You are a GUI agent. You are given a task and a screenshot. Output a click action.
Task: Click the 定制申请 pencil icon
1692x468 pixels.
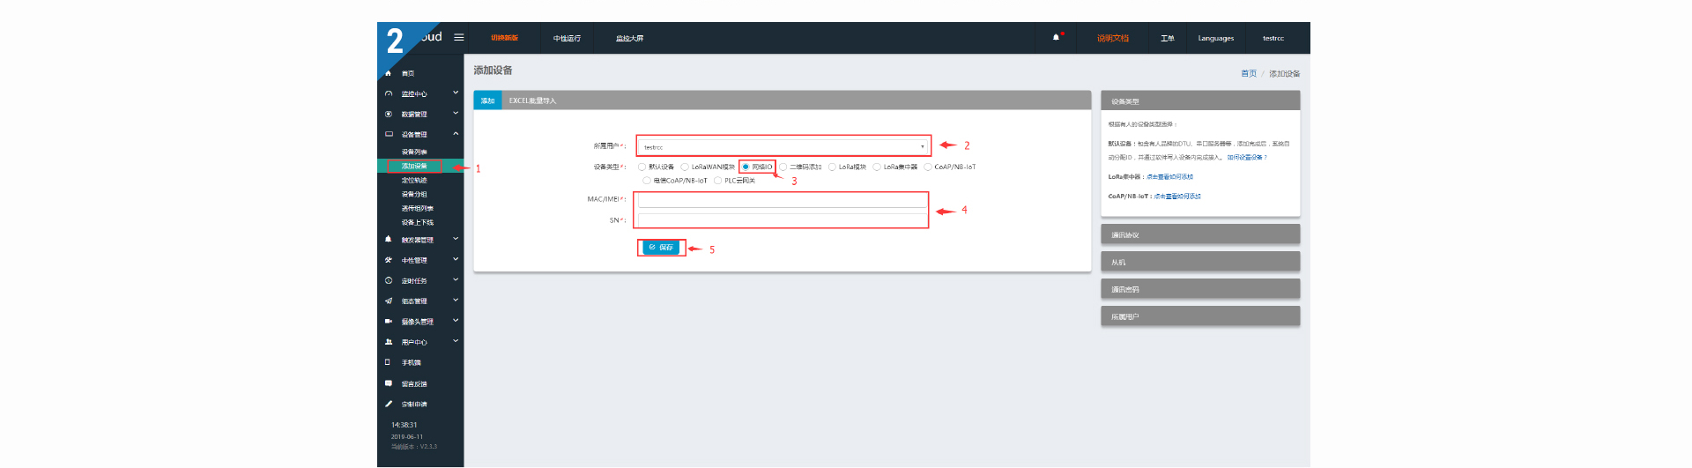[389, 404]
